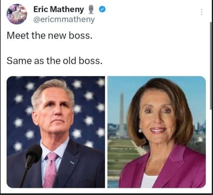This screenshot has height=195, width=213.
Task: Click the city skyline in the right photo
Action: point(200,127)
